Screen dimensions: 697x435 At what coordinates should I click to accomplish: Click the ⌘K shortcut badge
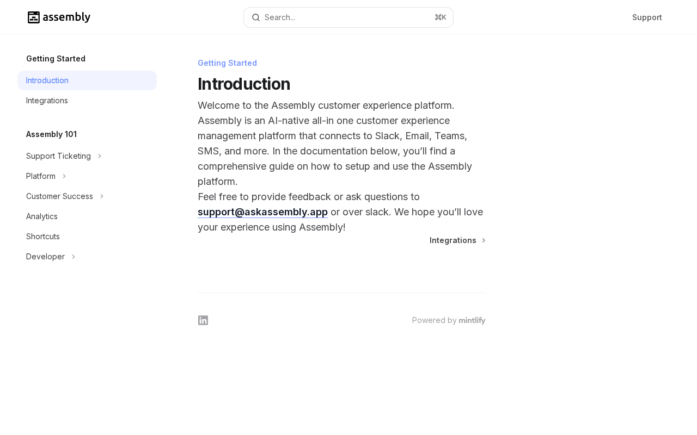[x=440, y=17]
